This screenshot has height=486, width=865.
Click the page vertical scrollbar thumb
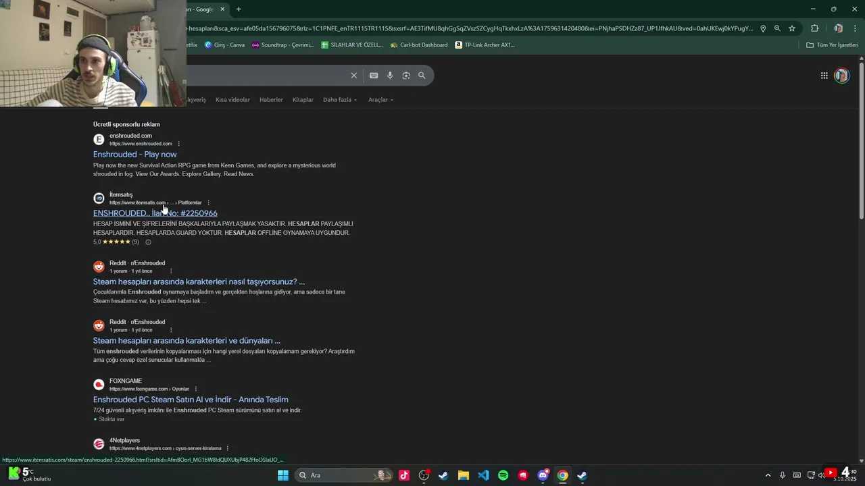point(862,140)
